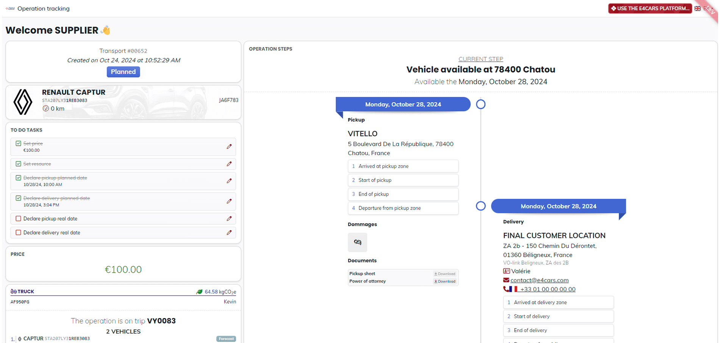The height and width of the screenshot is (343, 720).
Task: Select Departure from pickup zone step
Action: 403,208
